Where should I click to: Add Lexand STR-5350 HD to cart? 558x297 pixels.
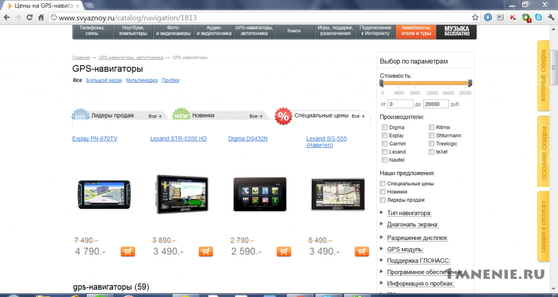[x=205, y=251]
